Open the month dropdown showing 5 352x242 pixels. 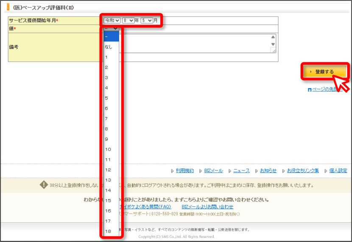point(147,21)
